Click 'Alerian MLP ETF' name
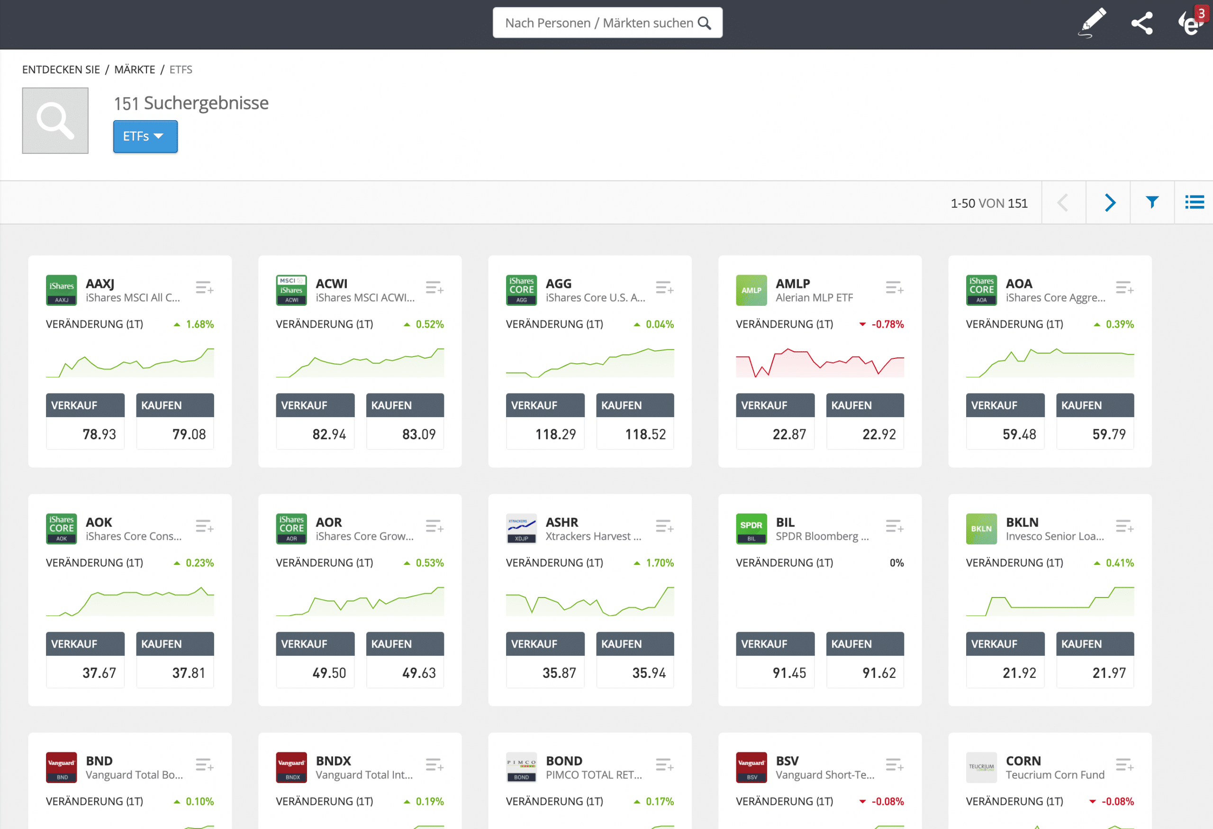This screenshot has height=829, width=1213. pyautogui.click(x=814, y=298)
